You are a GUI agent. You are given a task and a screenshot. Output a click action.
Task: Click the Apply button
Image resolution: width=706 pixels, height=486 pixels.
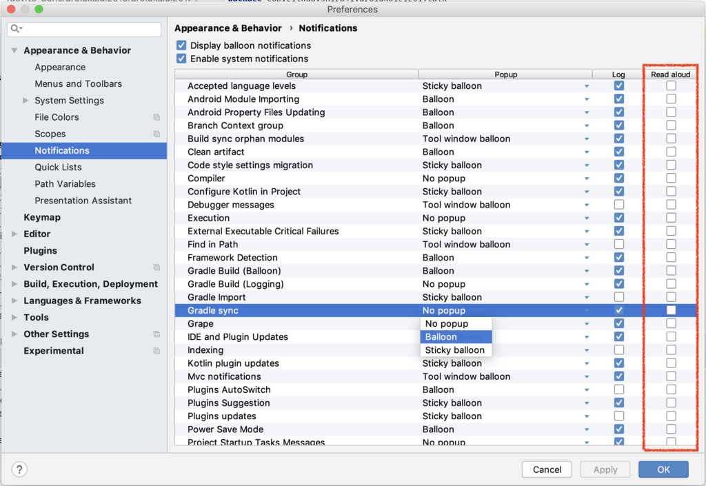(605, 469)
